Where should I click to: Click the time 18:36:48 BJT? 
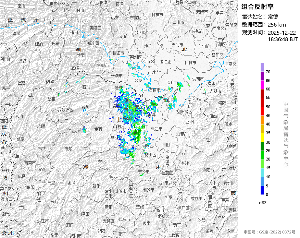(282, 39)
